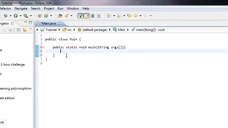Open the New Java Class dropdown arrow
This screenshot has height=128, width=228.
(51, 16)
